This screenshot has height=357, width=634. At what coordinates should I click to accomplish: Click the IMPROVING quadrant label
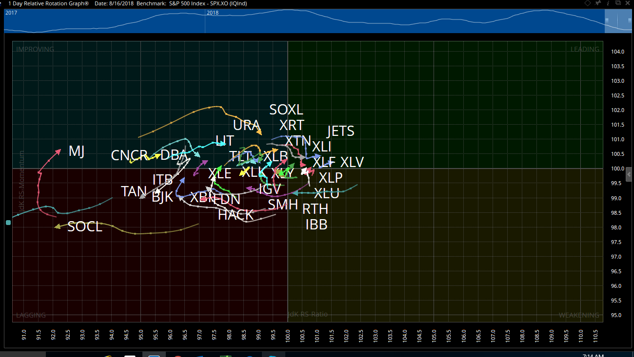[35, 49]
